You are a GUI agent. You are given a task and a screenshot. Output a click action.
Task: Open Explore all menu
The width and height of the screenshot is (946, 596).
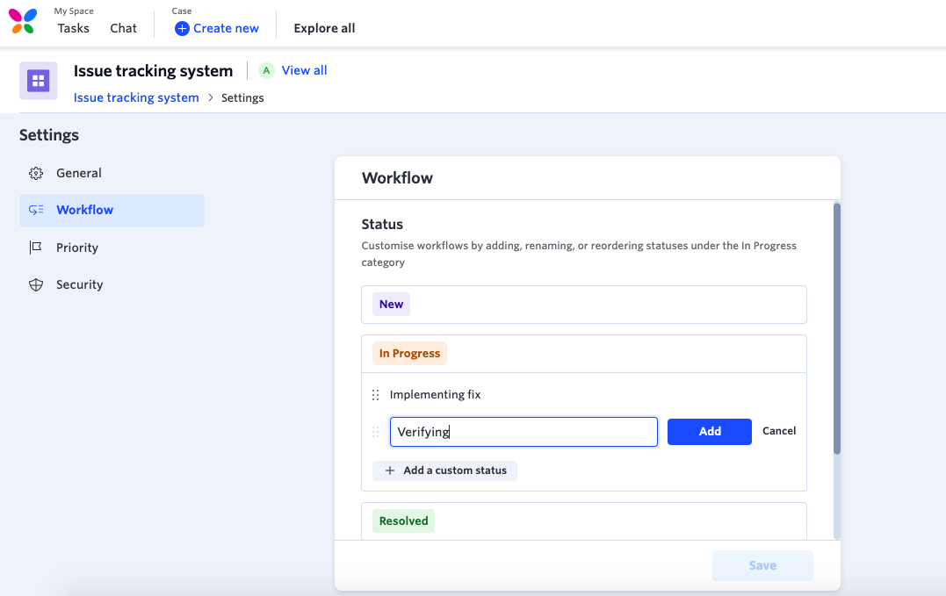324,28
